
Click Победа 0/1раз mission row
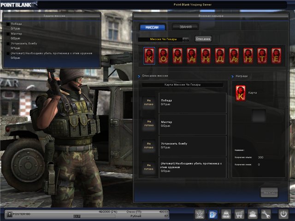coord(193,103)
